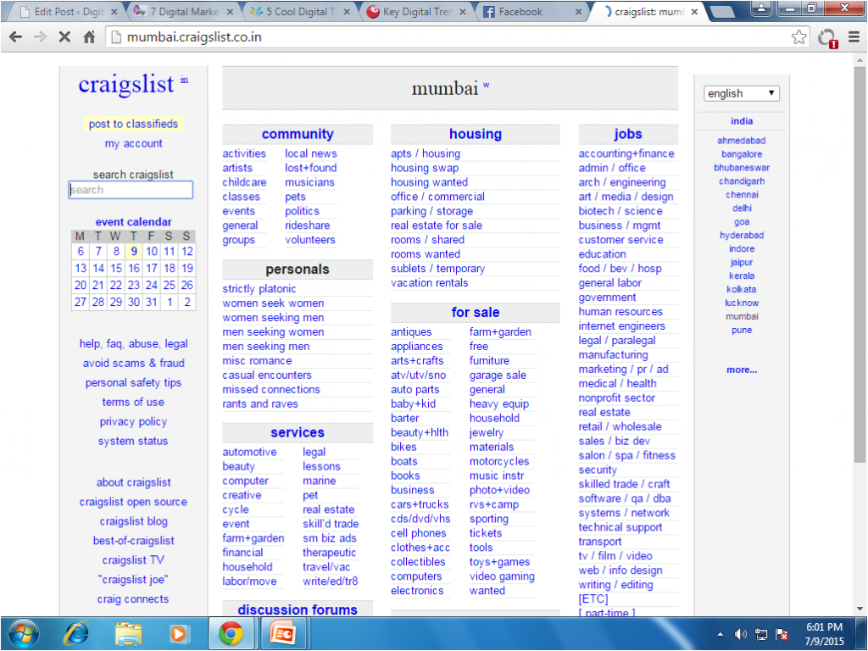The image size is (868, 651).
Task: Switch to Chrome in the taskbar
Action: point(231,634)
